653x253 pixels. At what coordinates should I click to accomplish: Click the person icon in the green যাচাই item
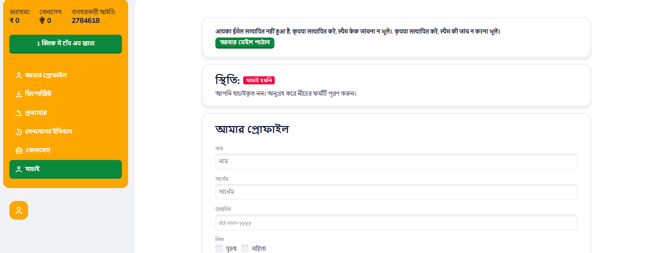19,169
